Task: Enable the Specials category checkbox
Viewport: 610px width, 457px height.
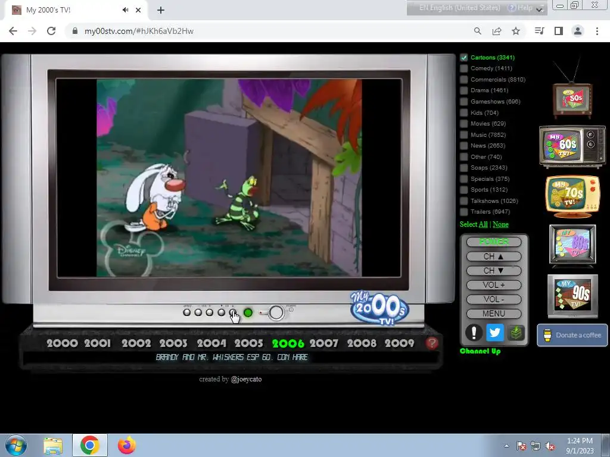Action: coord(463,179)
